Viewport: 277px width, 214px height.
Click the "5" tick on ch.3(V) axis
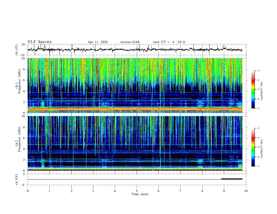point(24,174)
